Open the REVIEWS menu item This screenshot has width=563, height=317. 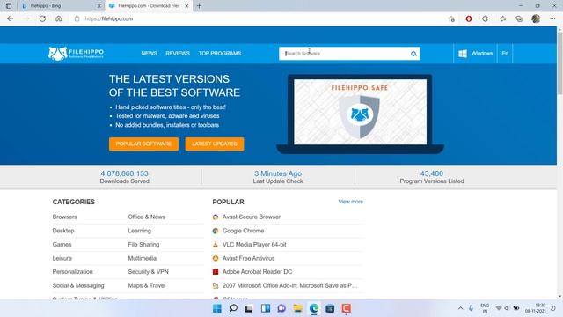tap(178, 53)
